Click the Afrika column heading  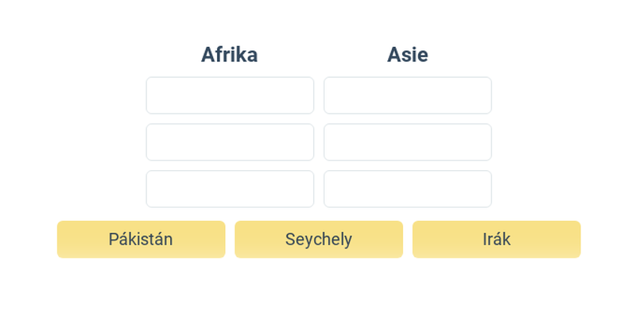pos(230,54)
